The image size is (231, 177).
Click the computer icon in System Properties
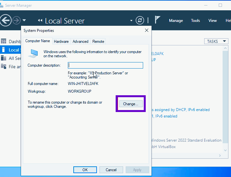click(34, 53)
